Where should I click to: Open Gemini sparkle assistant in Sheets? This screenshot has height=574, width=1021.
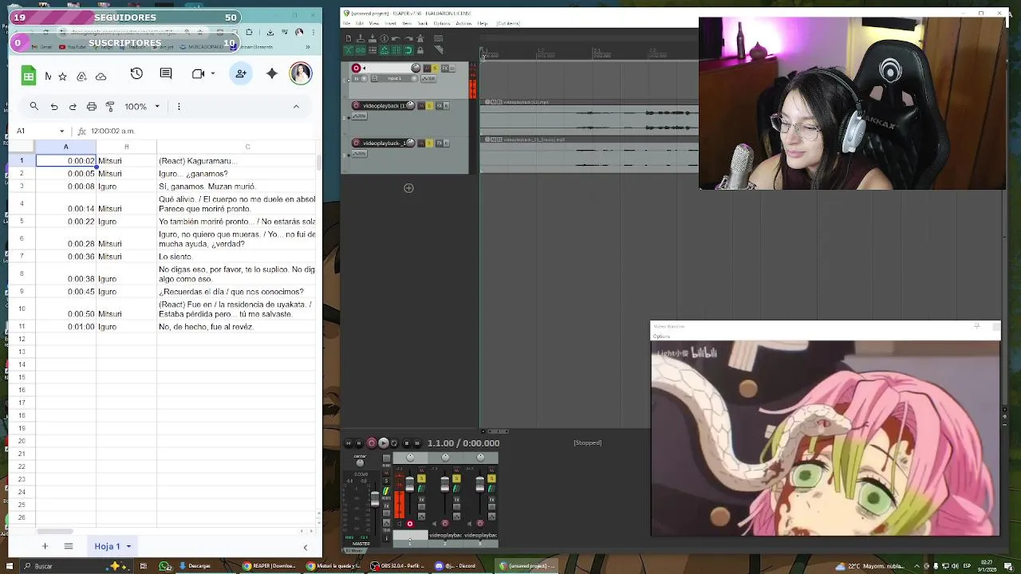272,73
